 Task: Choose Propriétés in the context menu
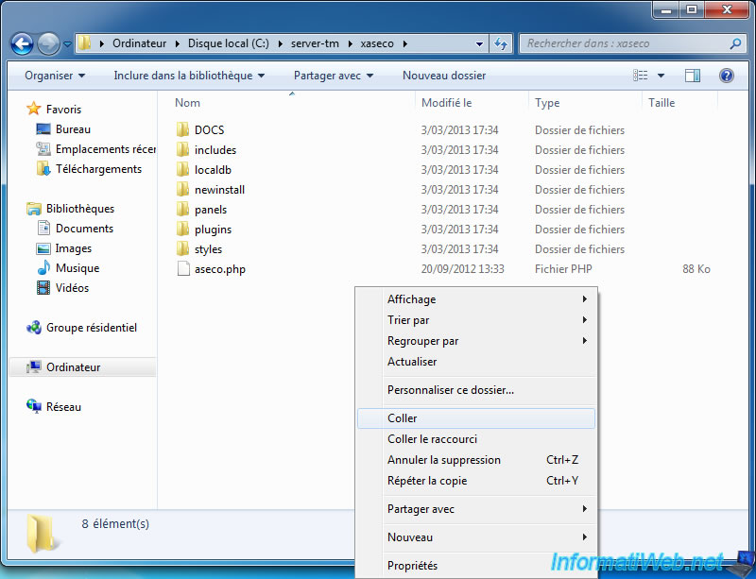[476, 566]
